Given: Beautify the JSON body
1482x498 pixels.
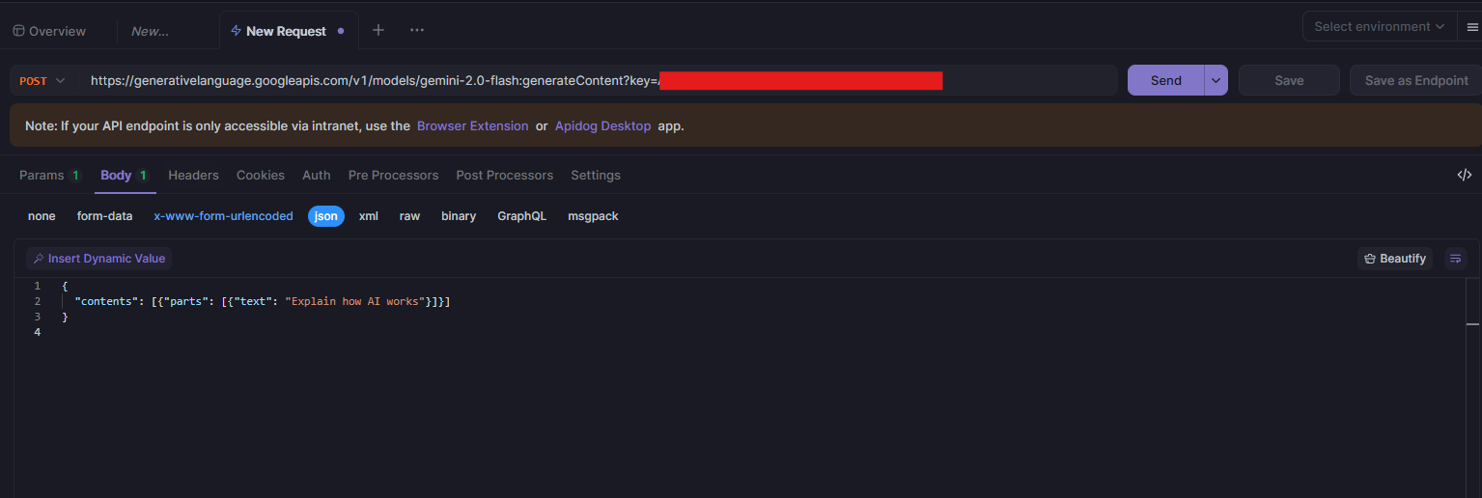Looking at the screenshot, I should (x=1395, y=259).
